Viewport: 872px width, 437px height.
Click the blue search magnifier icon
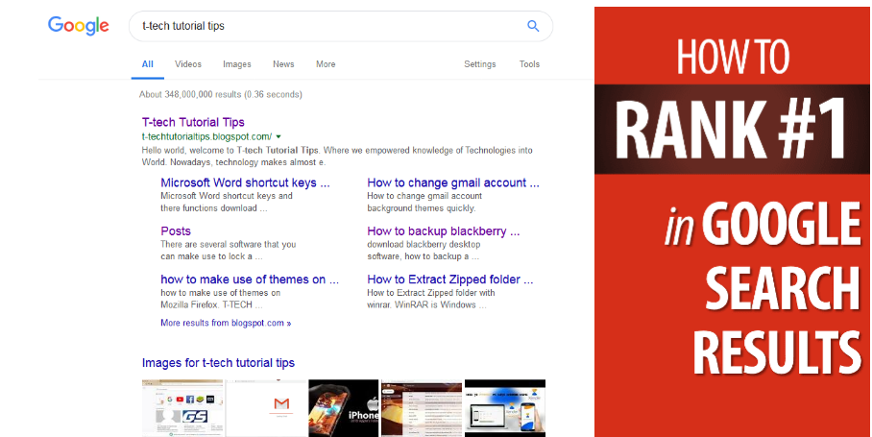click(533, 26)
